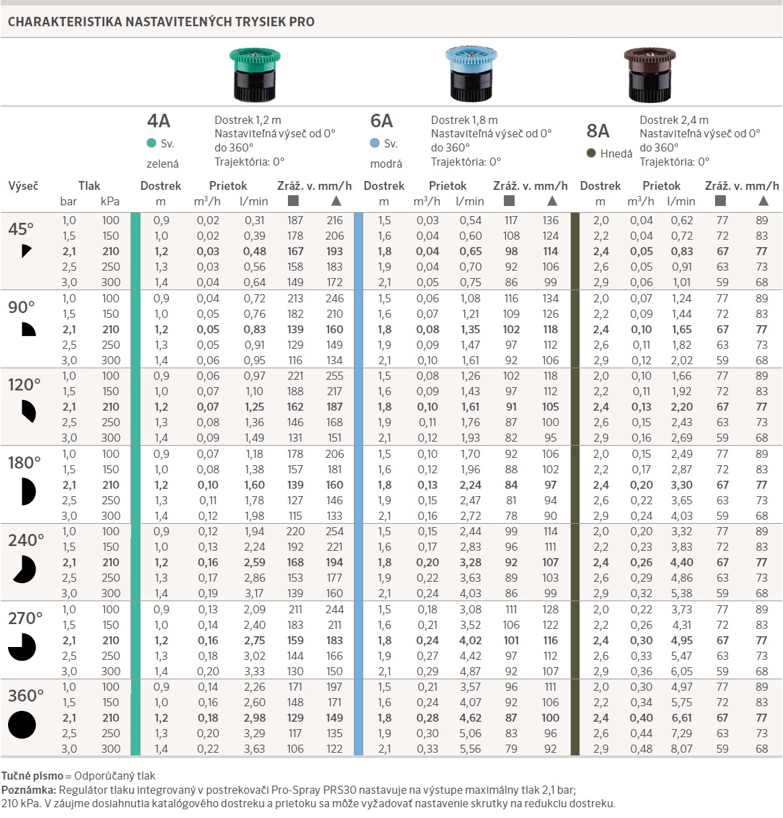
Task: Click square spacing icon in 4A column
Action: click(293, 201)
